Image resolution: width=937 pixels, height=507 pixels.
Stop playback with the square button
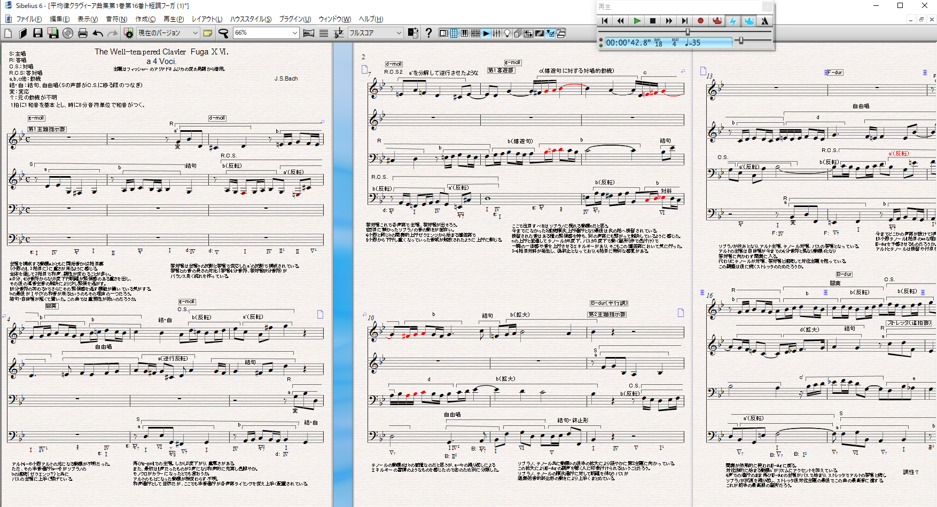tap(653, 21)
